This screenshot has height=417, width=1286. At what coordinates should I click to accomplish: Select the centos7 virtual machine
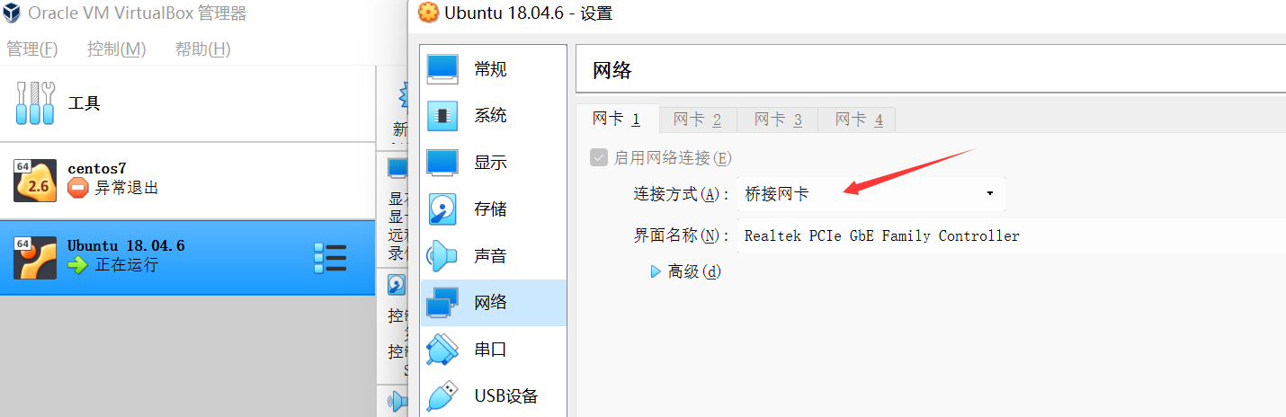pos(187,181)
